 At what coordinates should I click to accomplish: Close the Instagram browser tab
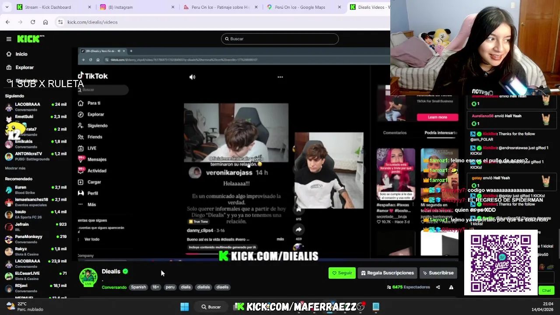173,7
